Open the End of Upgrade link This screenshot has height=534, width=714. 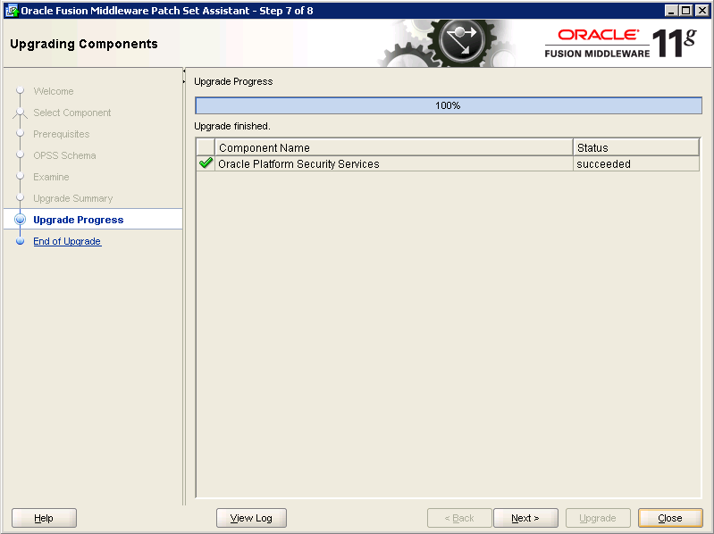tap(67, 241)
